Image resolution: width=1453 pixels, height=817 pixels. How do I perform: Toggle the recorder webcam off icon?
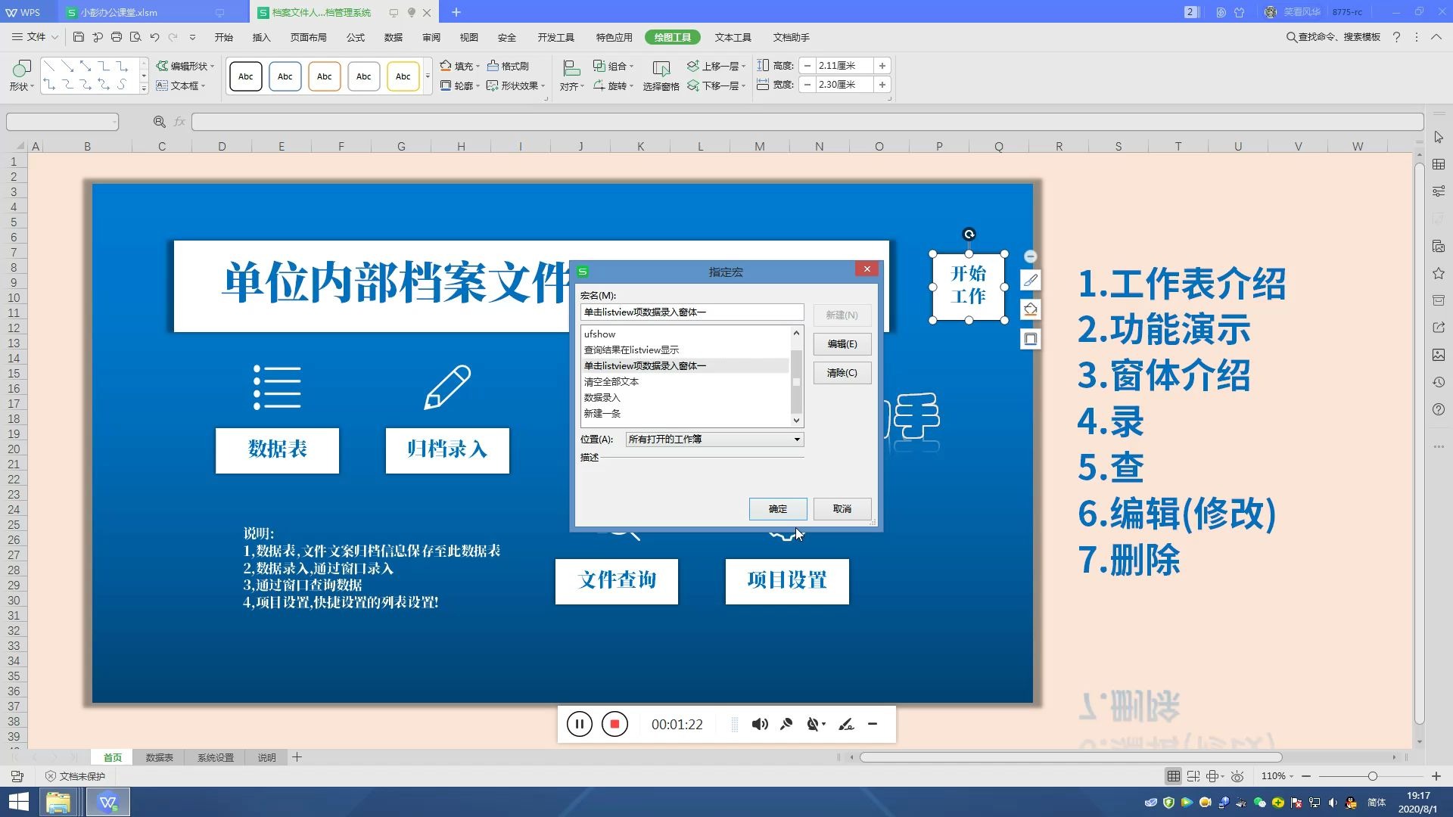(x=814, y=724)
